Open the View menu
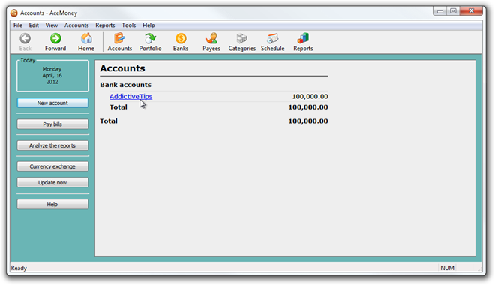This screenshot has width=495, height=285. (x=52, y=25)
